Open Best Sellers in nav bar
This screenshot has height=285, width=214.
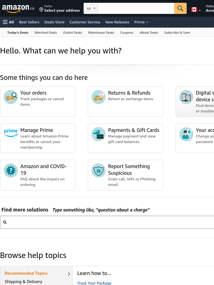tap(29, 22)
